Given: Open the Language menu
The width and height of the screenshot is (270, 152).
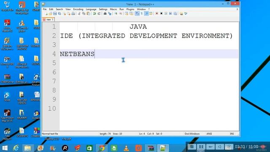Looking at the screenshot, I should (x=91, y=9).
